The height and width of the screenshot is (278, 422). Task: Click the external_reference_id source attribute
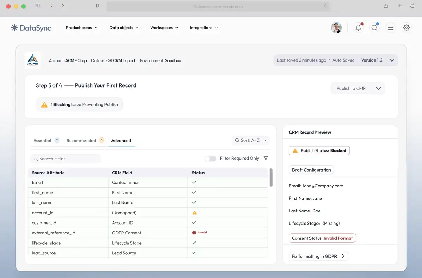(53, 233)
